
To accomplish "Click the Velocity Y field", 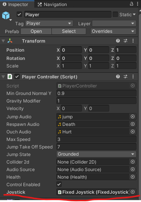I will pyautogui.click(x=99, y=108).
